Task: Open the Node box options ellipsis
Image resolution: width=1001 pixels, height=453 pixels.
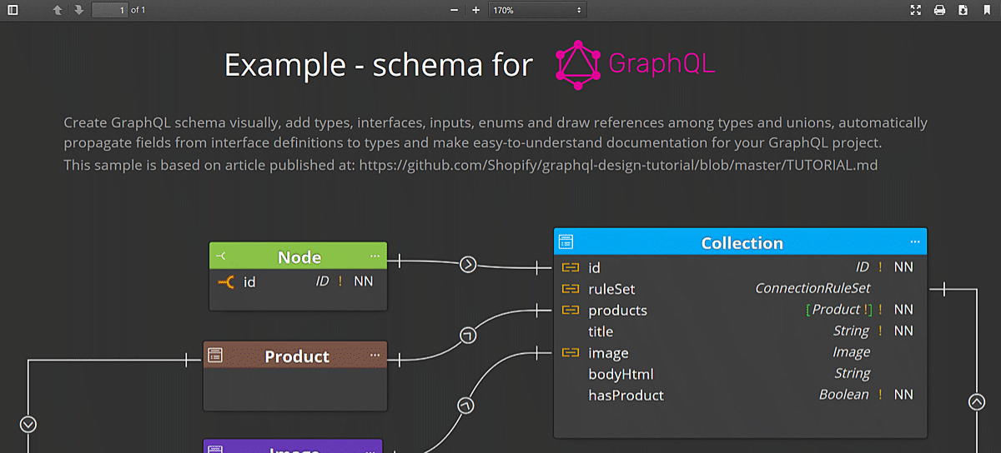Action: [375, 256]
